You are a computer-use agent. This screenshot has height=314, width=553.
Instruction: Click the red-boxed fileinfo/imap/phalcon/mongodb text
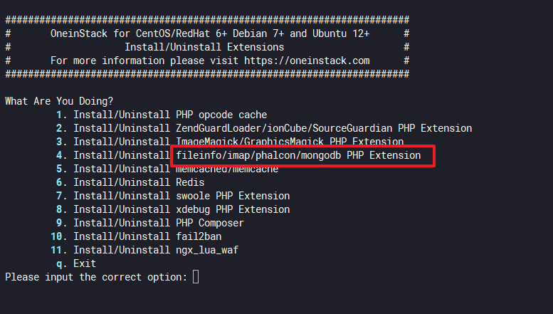pos(298,155)
